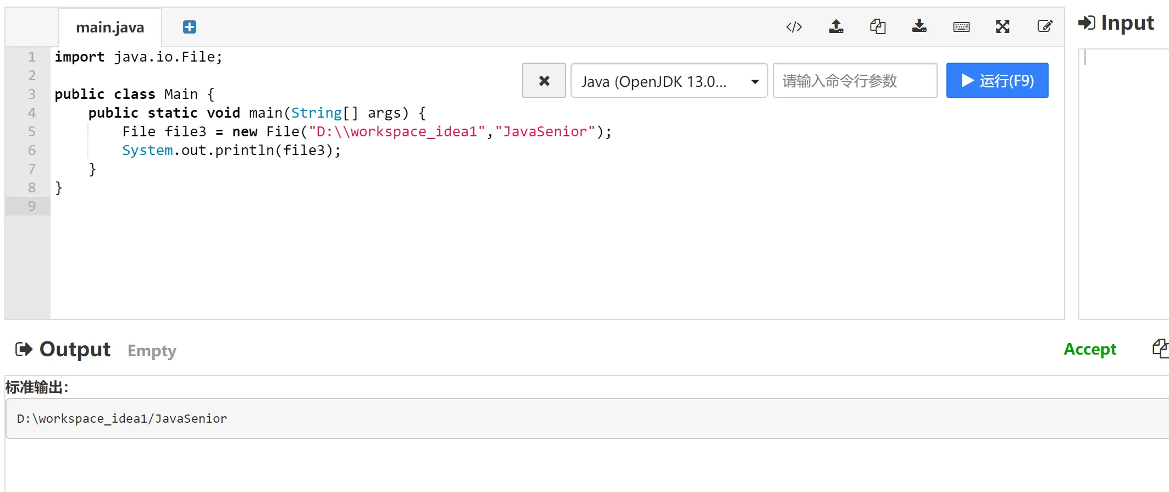Open the Java (OpenJDK 13.0...) language dropdown
The image size is (1169, 492).
tap(669, 81)
